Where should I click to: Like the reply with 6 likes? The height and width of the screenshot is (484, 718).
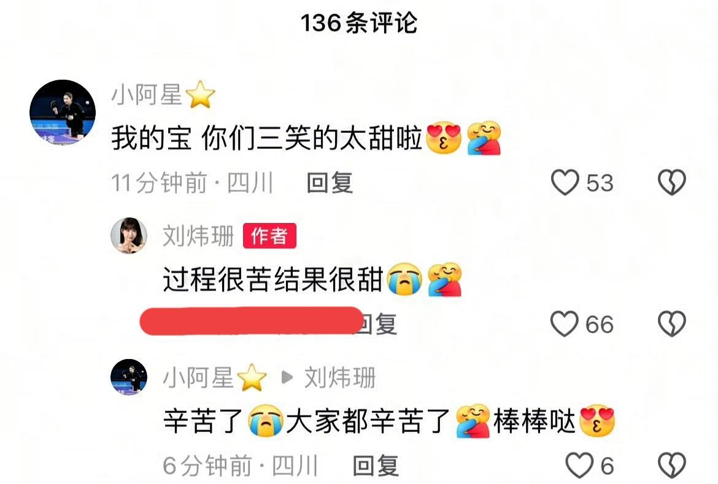point(579,466)
